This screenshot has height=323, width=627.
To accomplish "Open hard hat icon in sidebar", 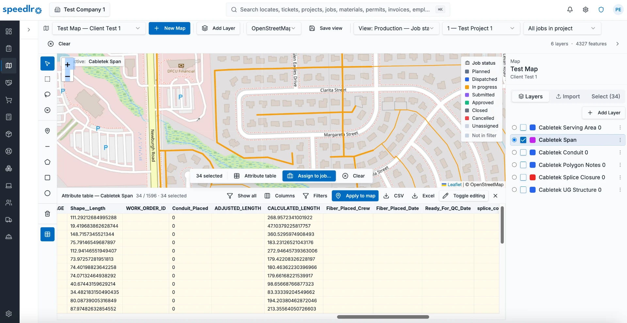I will click(9, 237).
